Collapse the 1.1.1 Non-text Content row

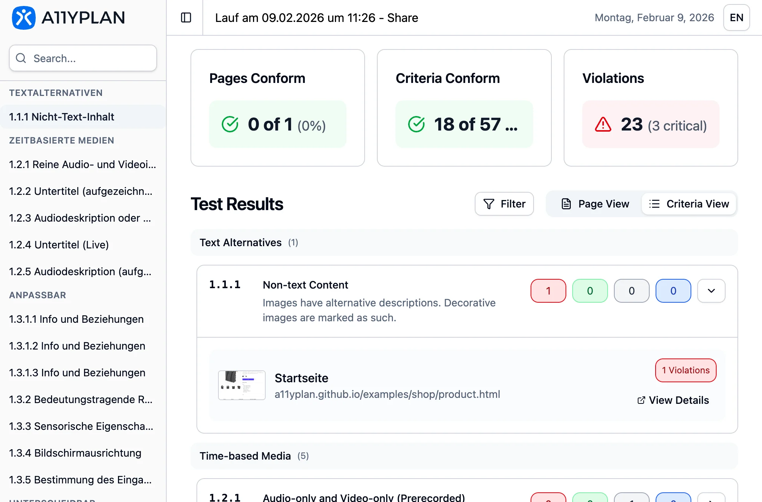(711, 291)
